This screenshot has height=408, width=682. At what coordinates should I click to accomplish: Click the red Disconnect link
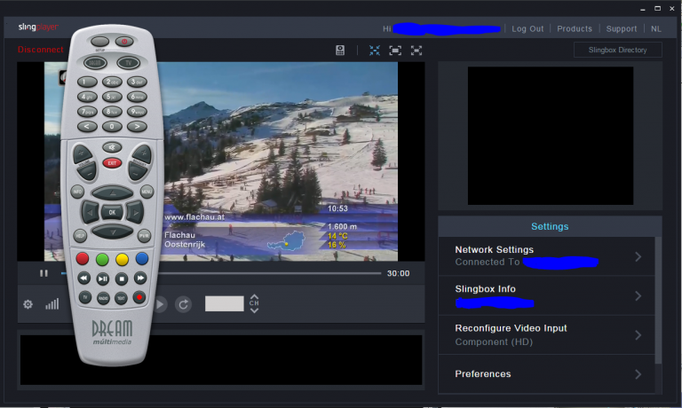click(x=40, y=50)
